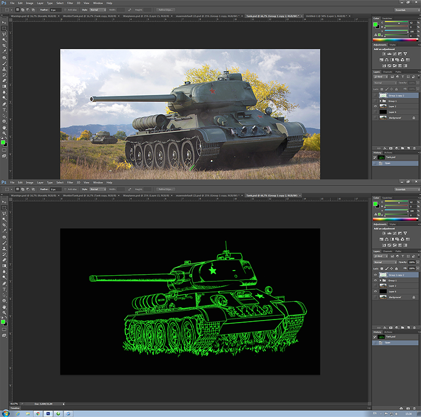Select the Clone Stamp tool in the bottom window

(4, 249)
